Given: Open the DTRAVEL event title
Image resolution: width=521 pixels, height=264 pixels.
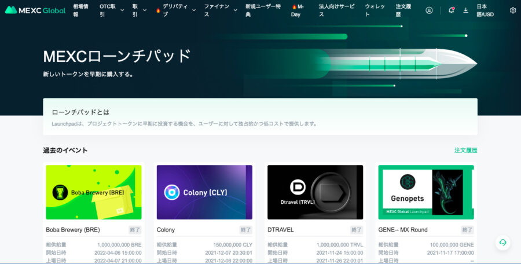Looking at the screenshot, I should pyautogui.click(x=280, y=230).
